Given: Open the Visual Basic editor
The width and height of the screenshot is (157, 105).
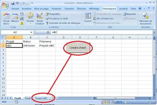Looking at the screenshot, I should click(x=6, y=19).
